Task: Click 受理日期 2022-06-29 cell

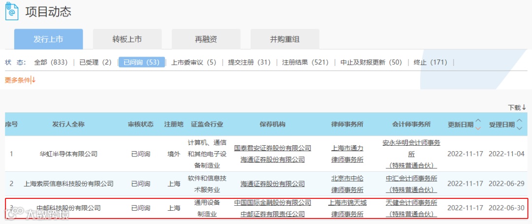Action: coord(506,184)
